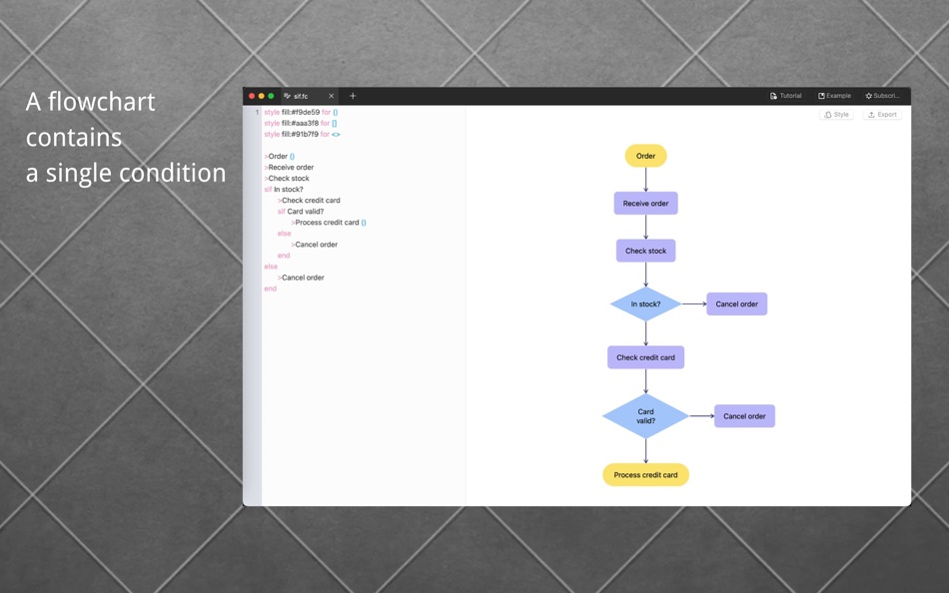949x593 pixels.
Task: Click the '>Process credit card ()' code line
Action: [x=328, y=223]
